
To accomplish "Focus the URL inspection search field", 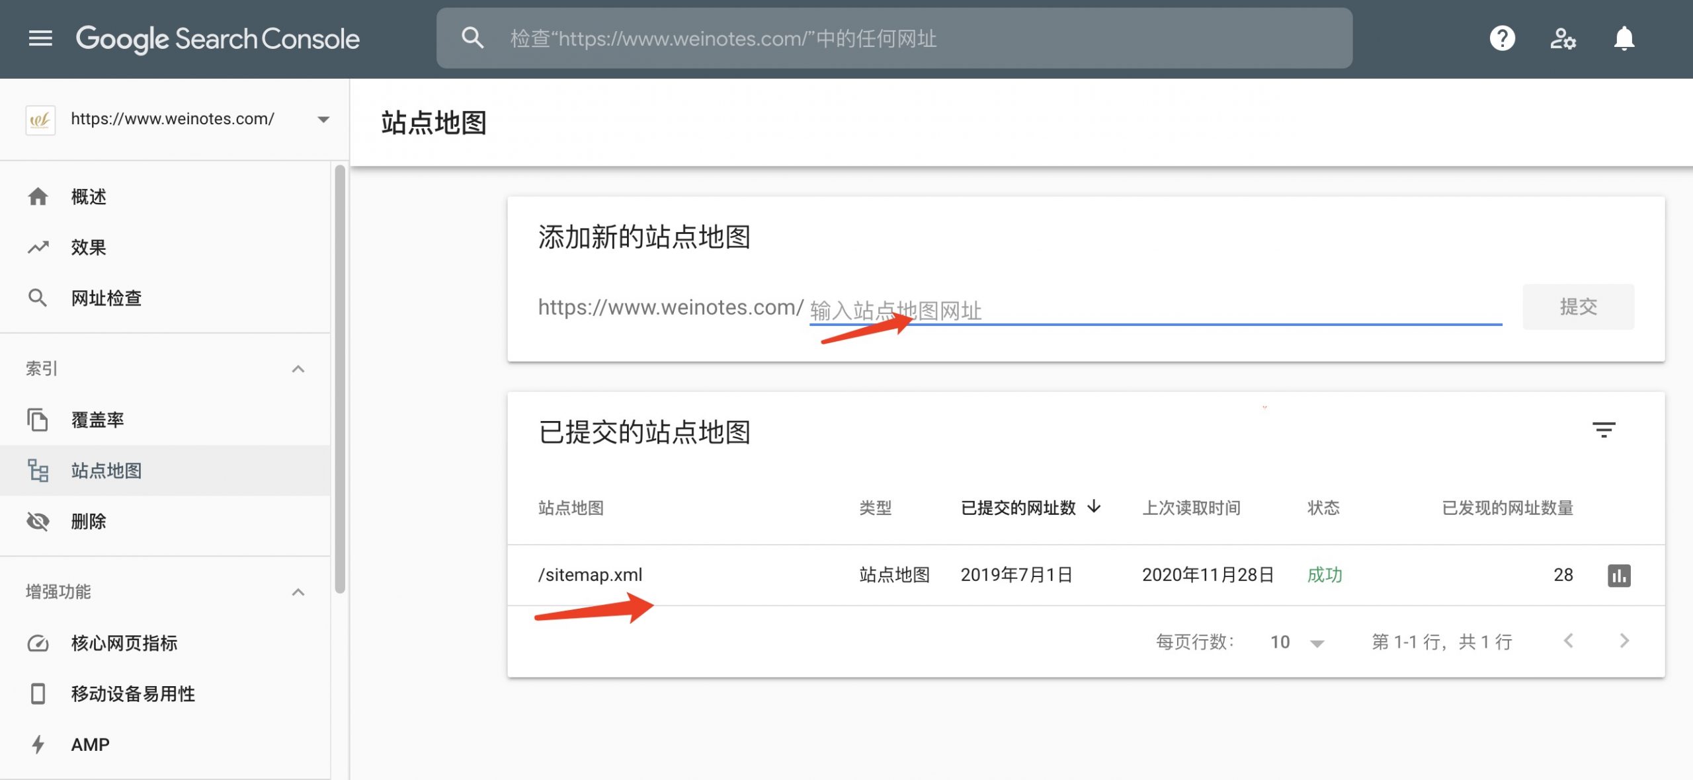I will 894,38.
